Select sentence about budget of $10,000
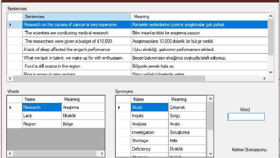 coord(77,41)
